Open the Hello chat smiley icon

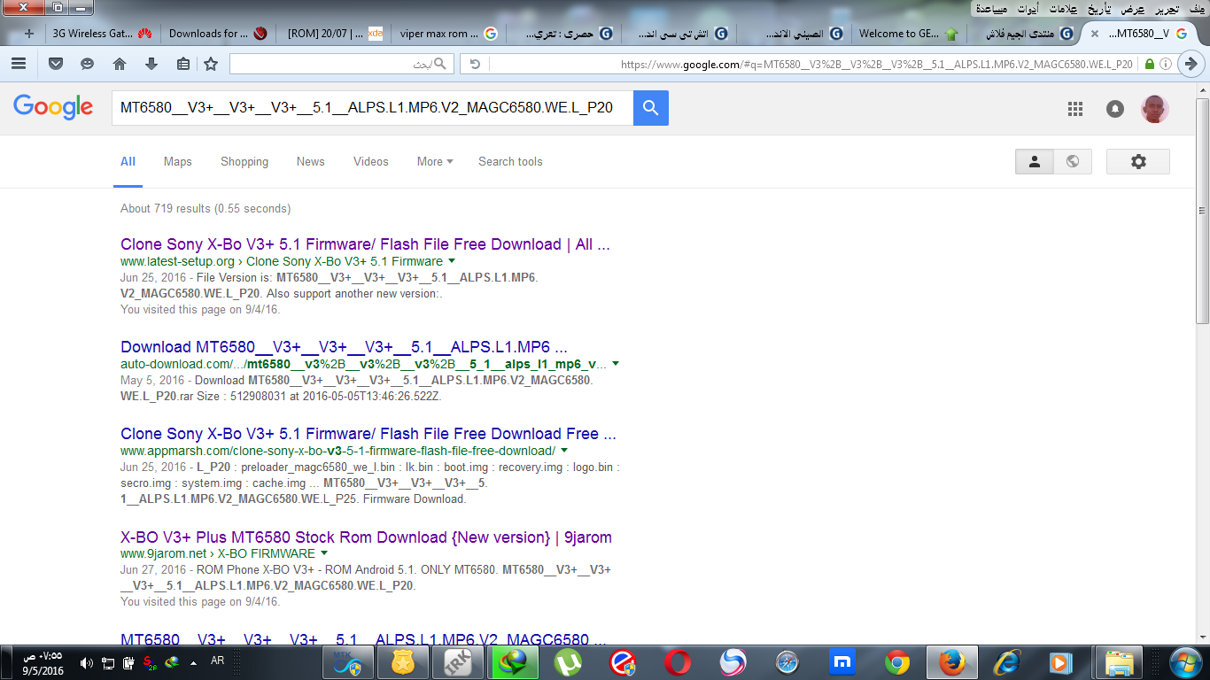pos(87,64)
